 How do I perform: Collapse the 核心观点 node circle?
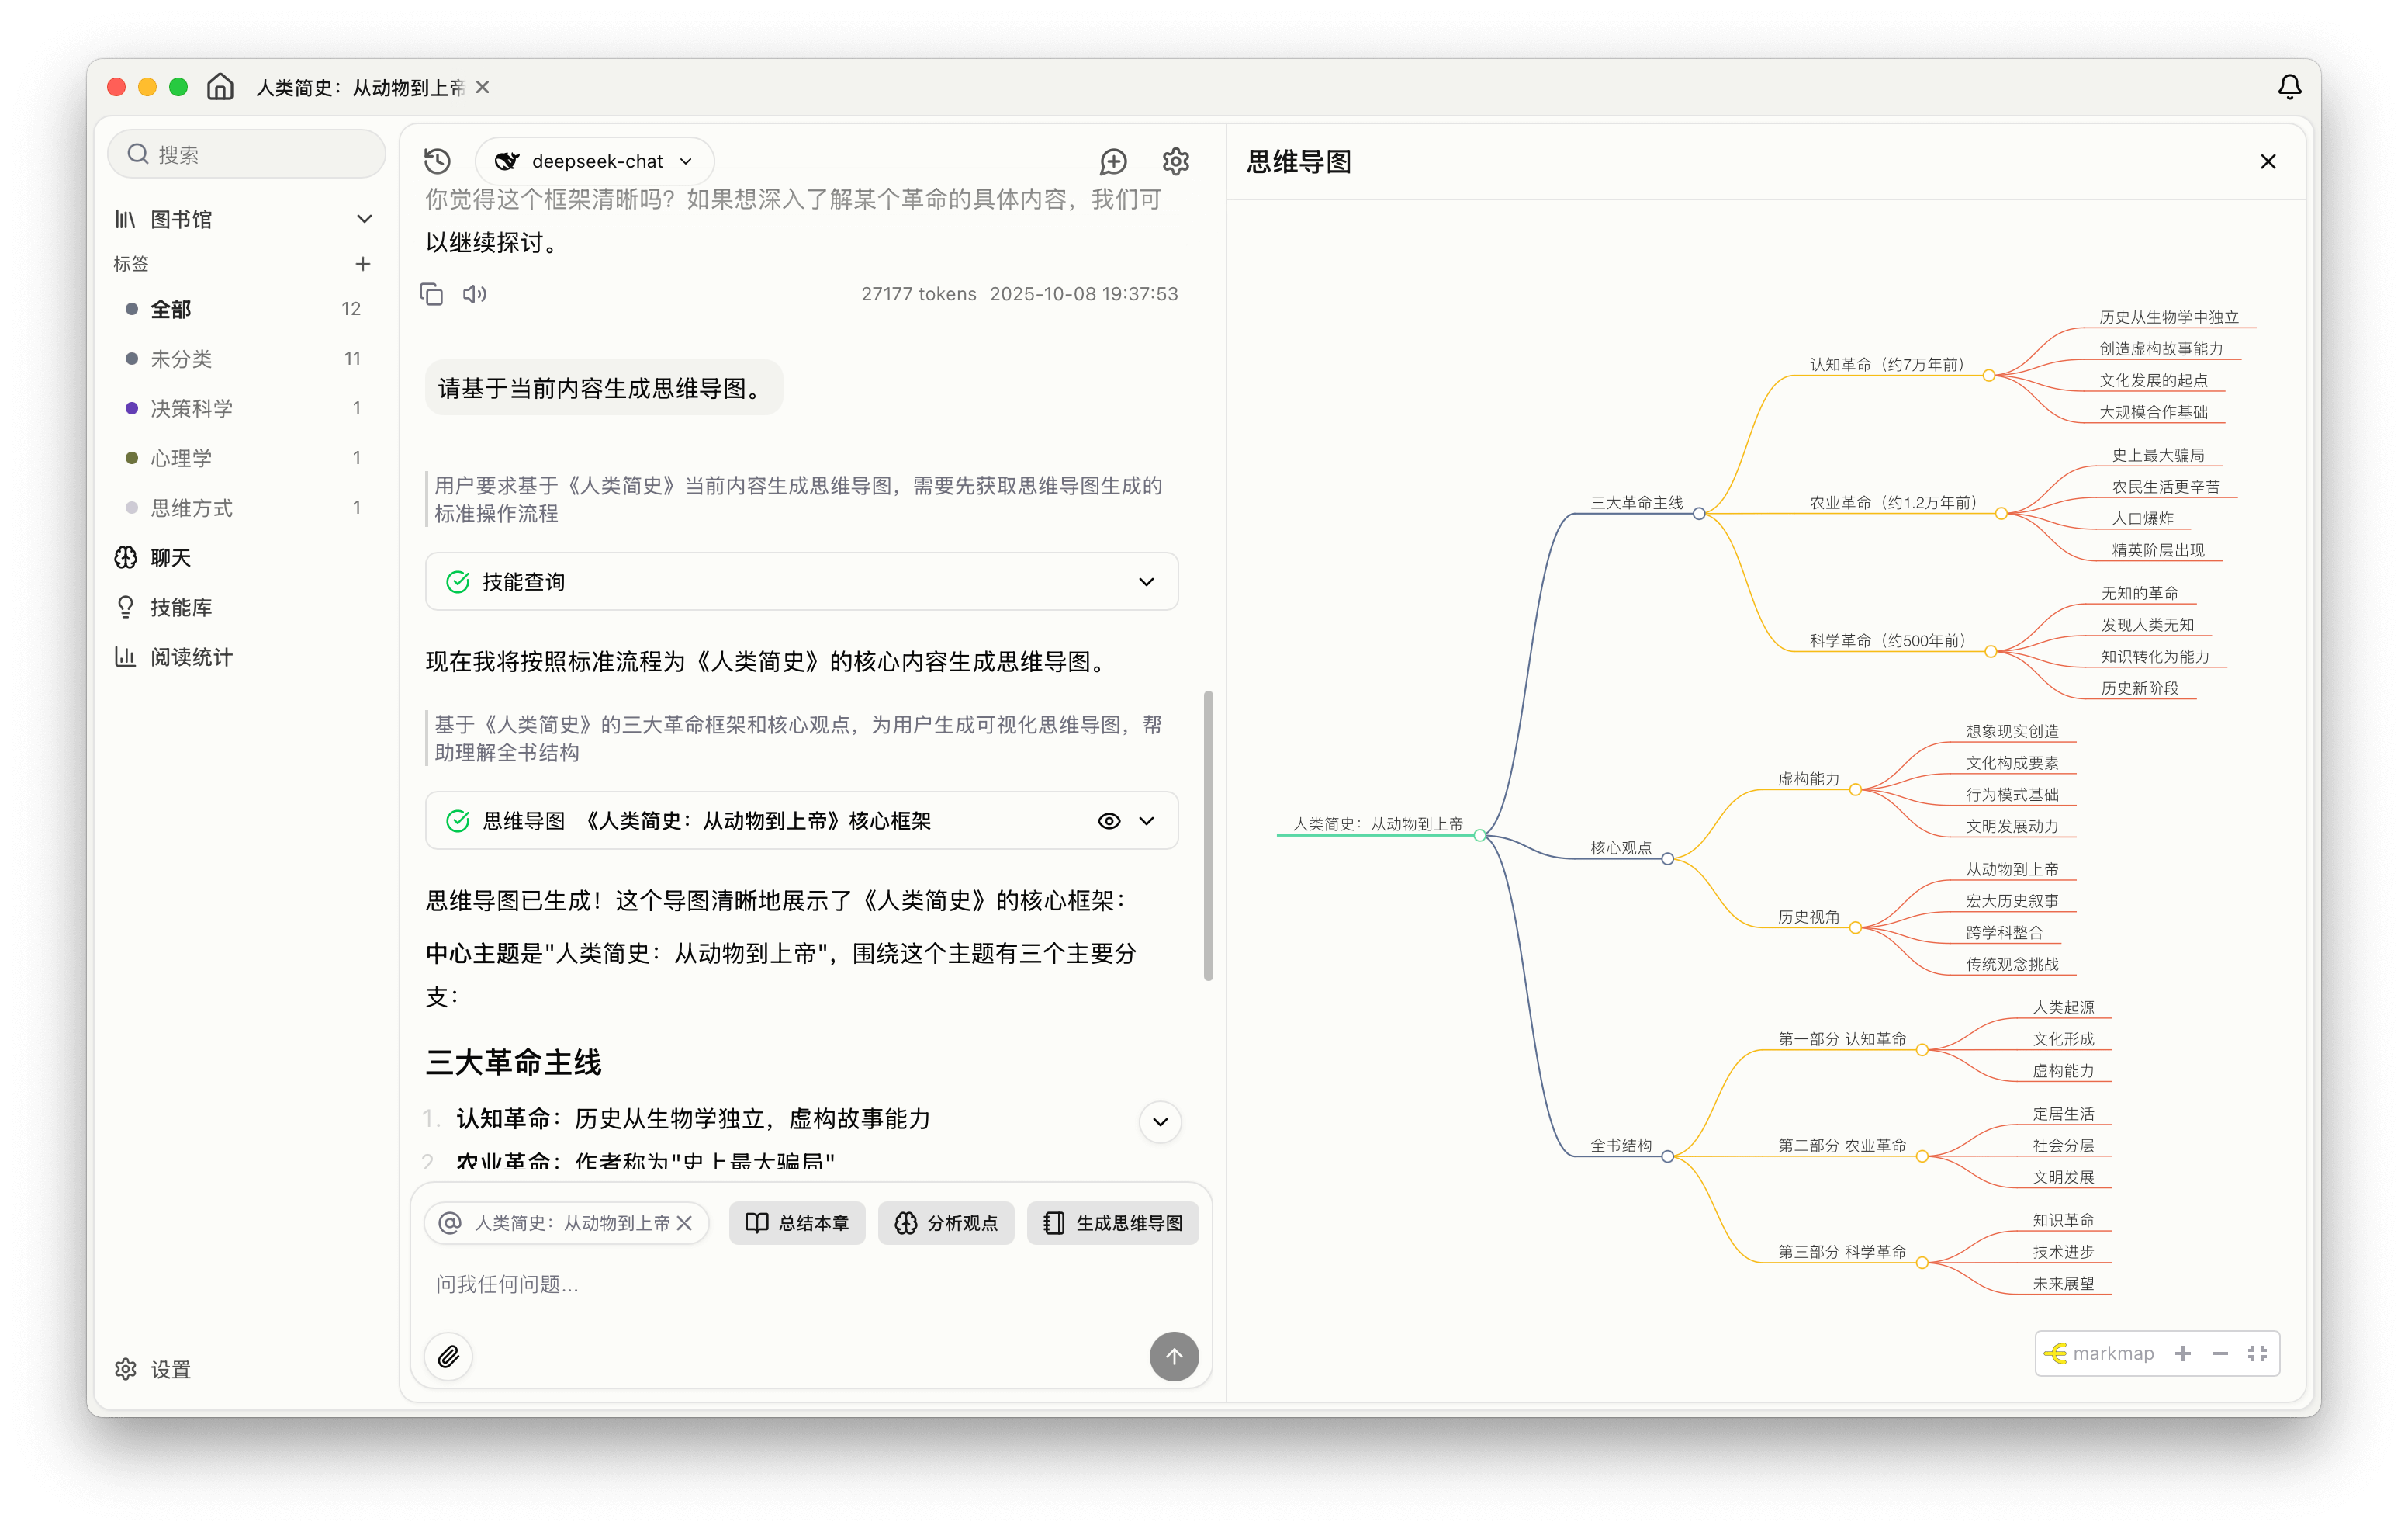coord(1667,860)
